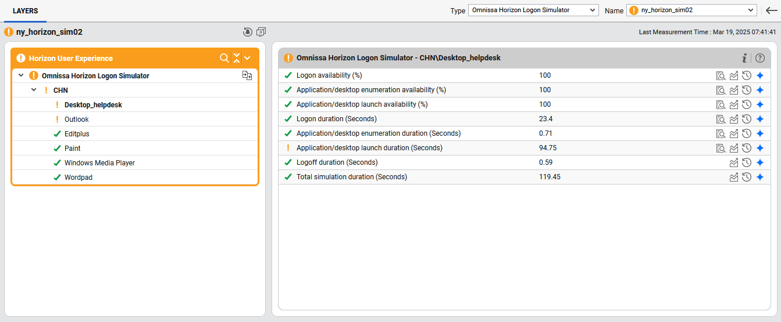Click the compare icon on Omnissa Horizon Logon Simulator row
The image size is (781, 322).
coord(247,75)
